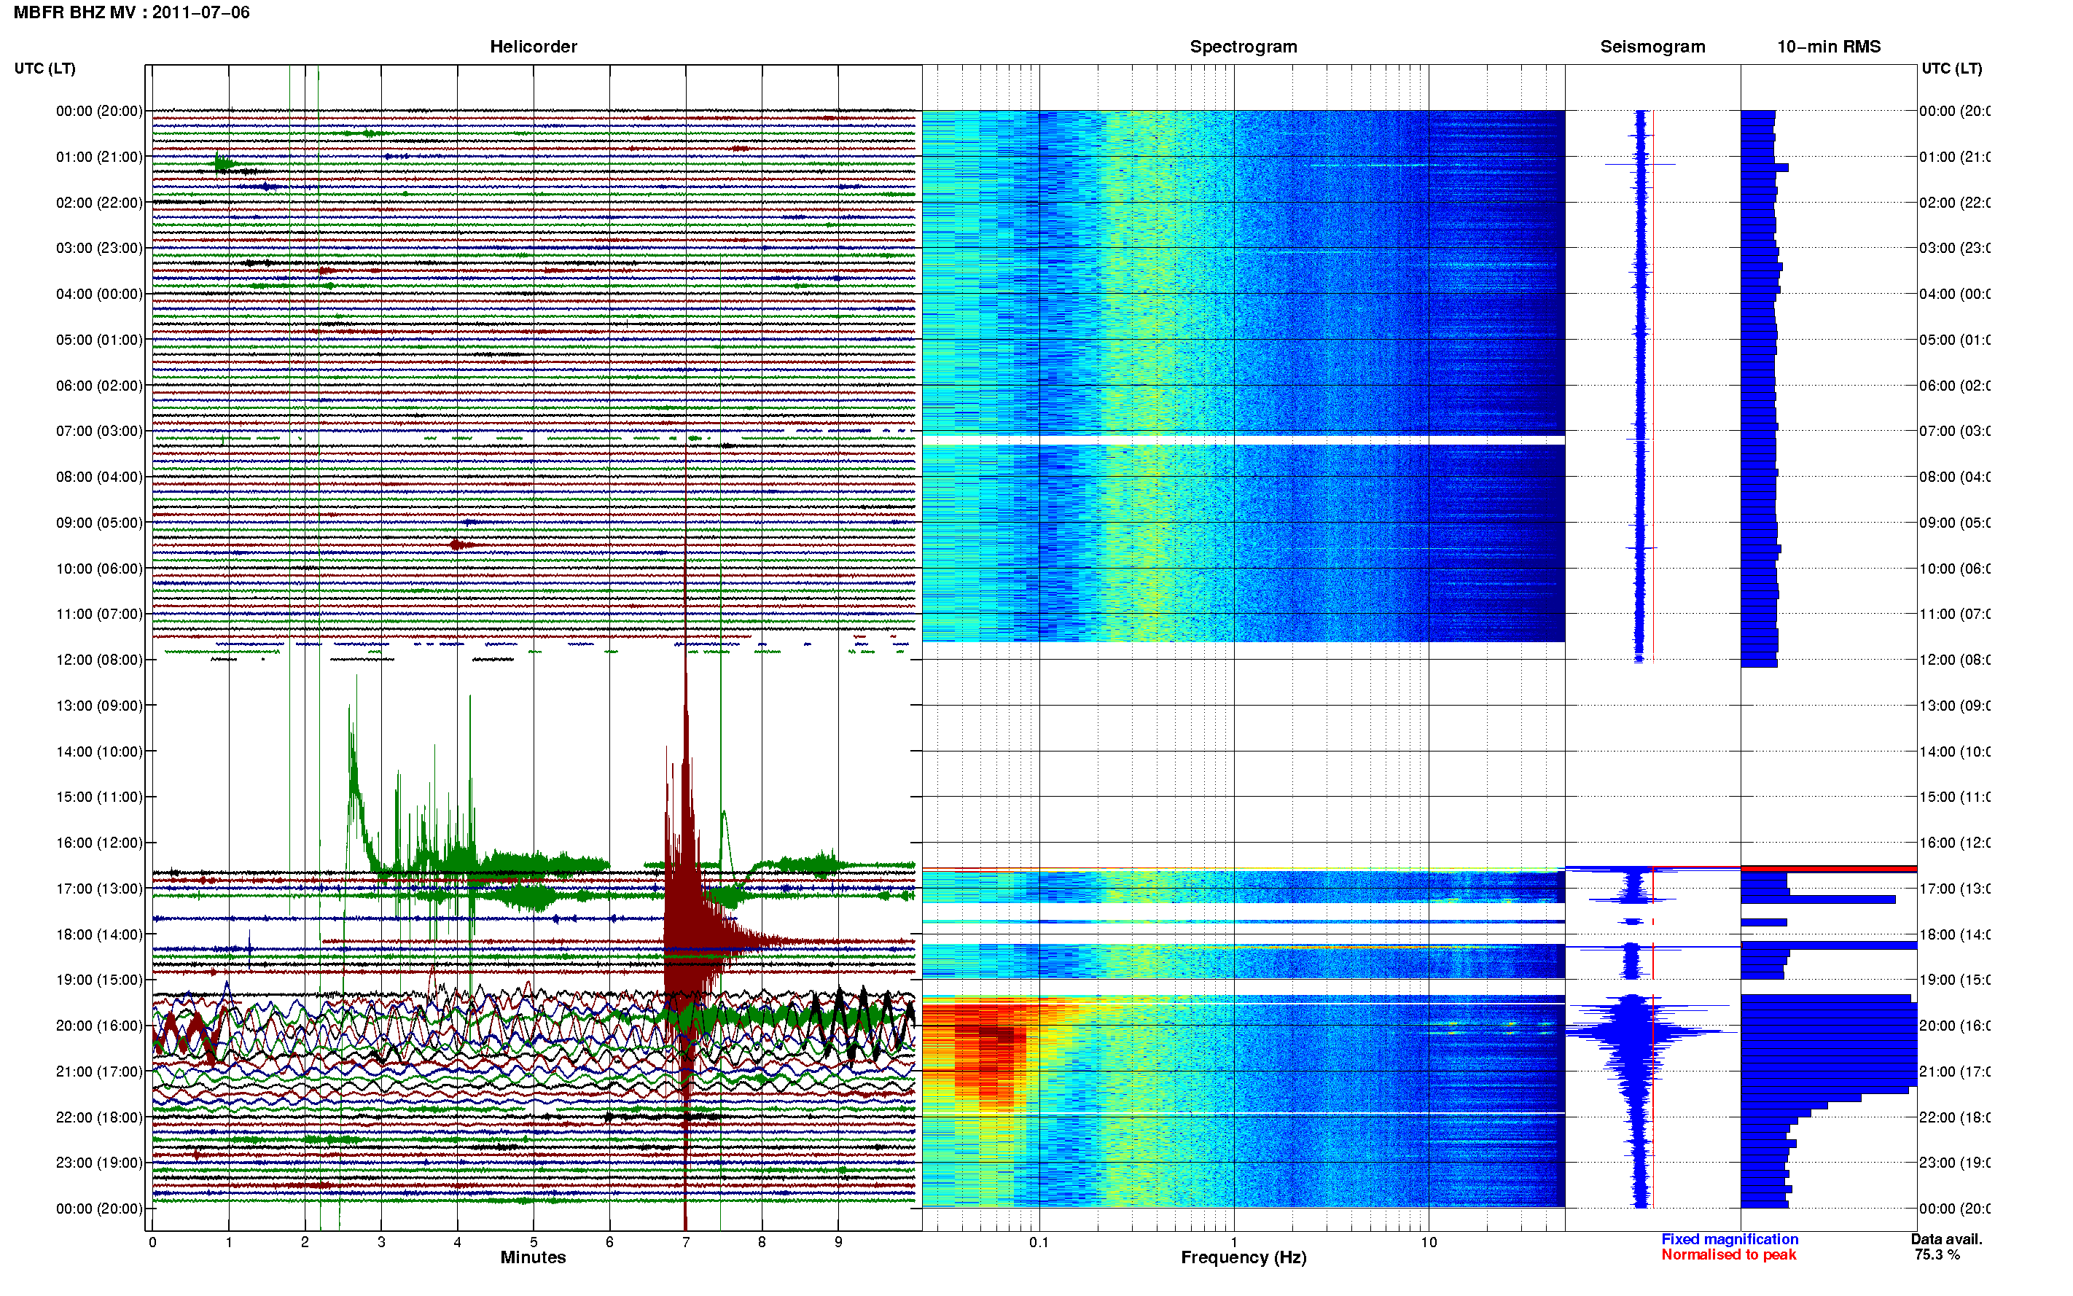The width and height of the screenshot is (2073, 1296).
Task: Select the Spectrogram panel heading
Action: (x=1243, y=47)
